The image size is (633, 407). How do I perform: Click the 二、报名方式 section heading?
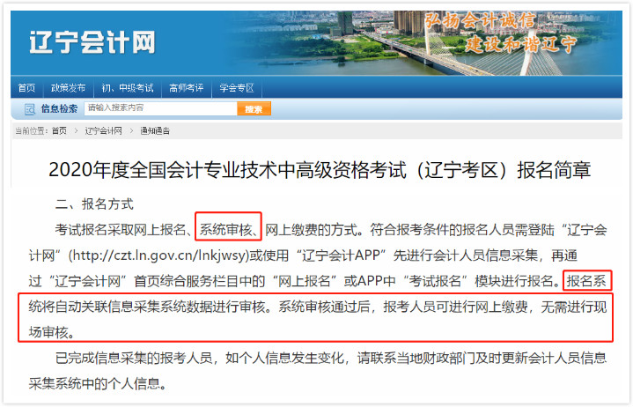pyautogui.click(x=94, y=204)
